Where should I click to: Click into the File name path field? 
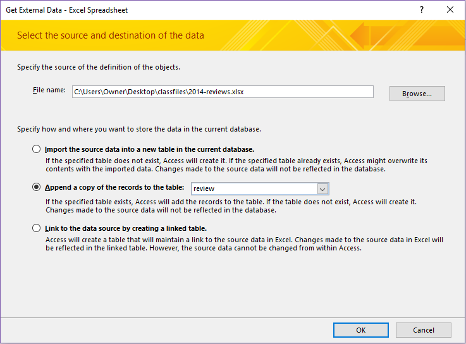click(x=222, y=92)
